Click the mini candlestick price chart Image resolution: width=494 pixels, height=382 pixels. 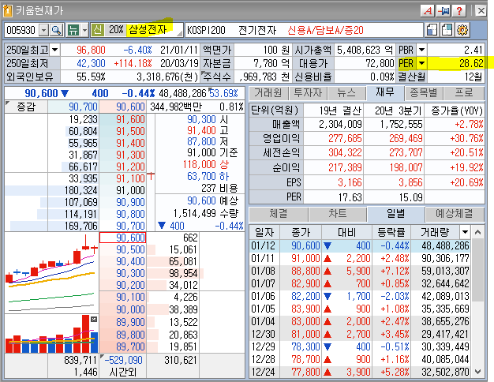[51, 272]
